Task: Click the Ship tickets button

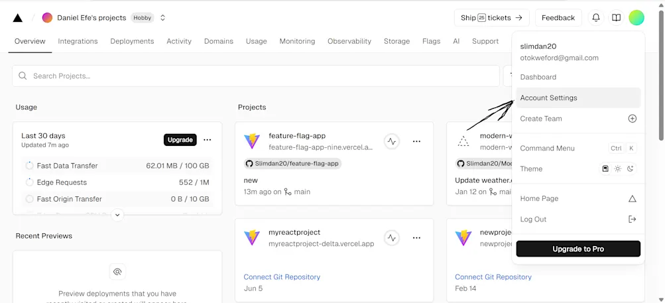Action: (491, 18)
